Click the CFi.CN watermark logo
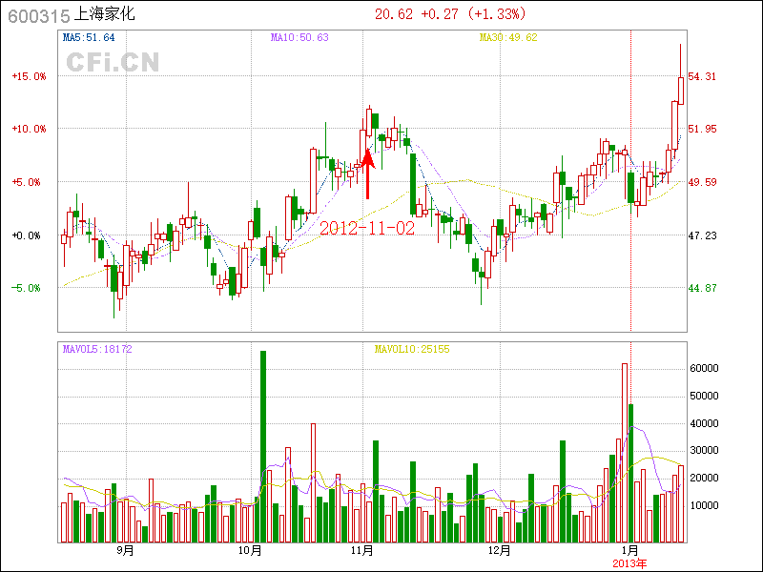The image size is (763, 572). pos(113,63)
